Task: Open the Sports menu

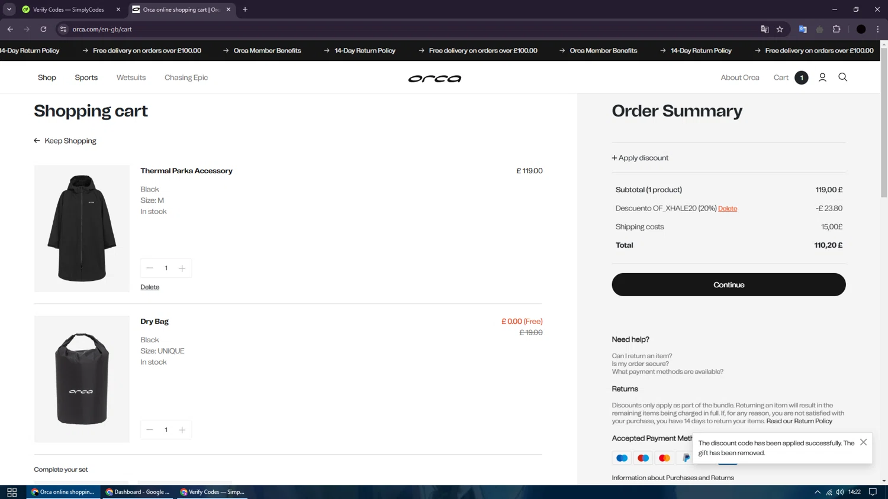Action: pyautogui.click(x=86, y=77)
